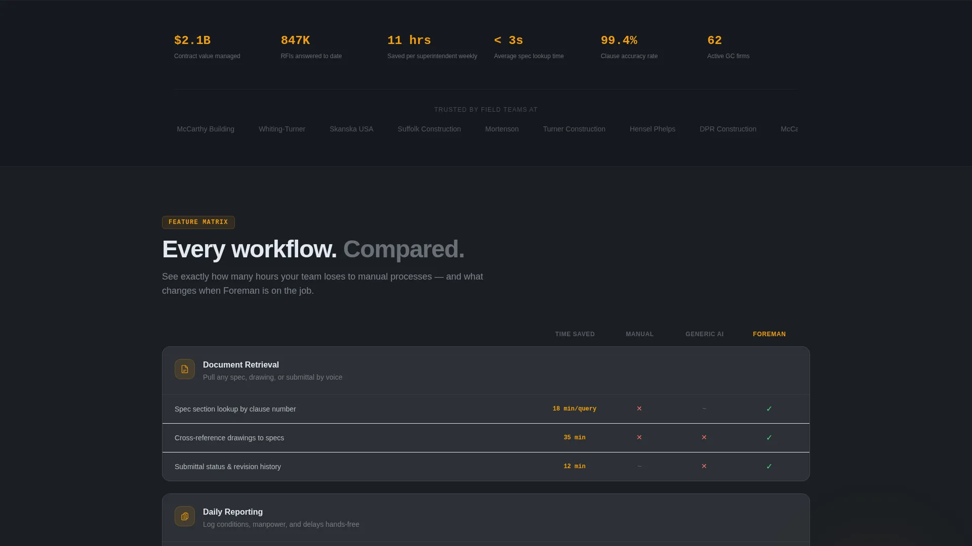Click the Foreman check in Cross-reference drawings row
This screenshot has height=546, width=972.
click(769, 437)
